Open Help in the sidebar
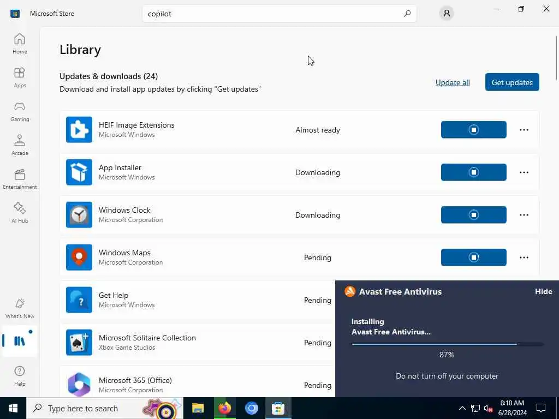The width and height of the screenshot is (559, 419). click(20, 376)
